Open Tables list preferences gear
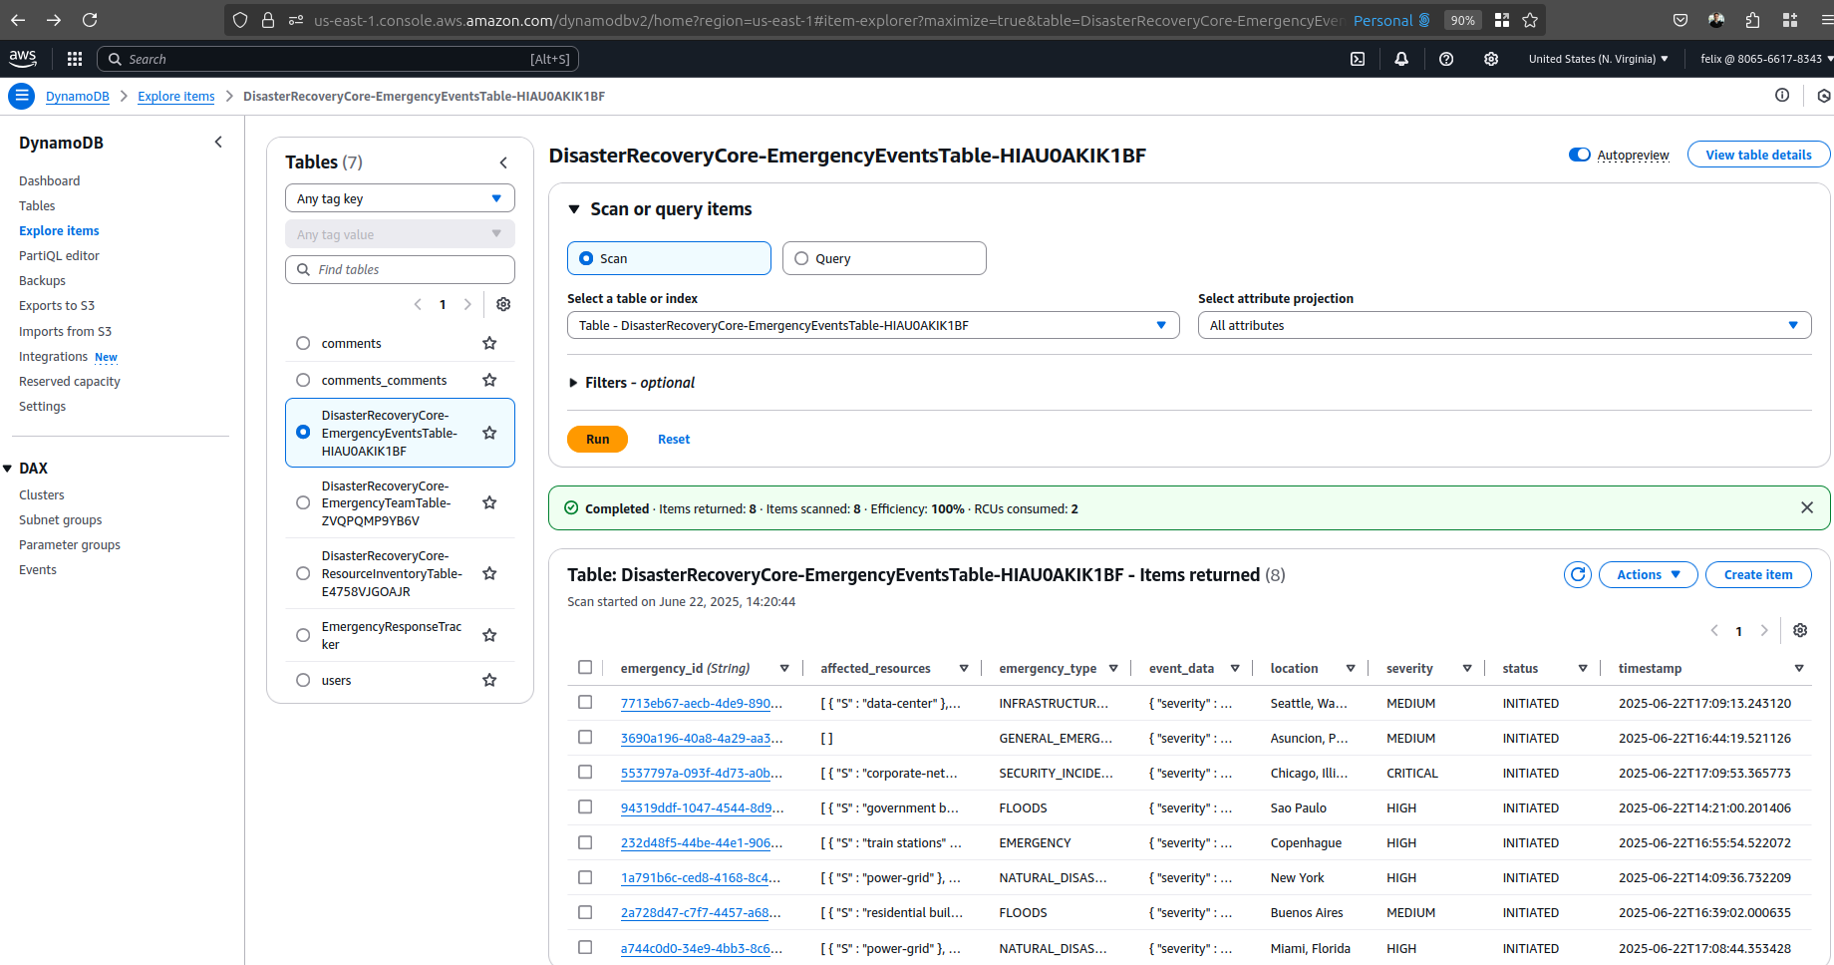This screenshot has height=965, width=1834. click(x=503, y=304)
